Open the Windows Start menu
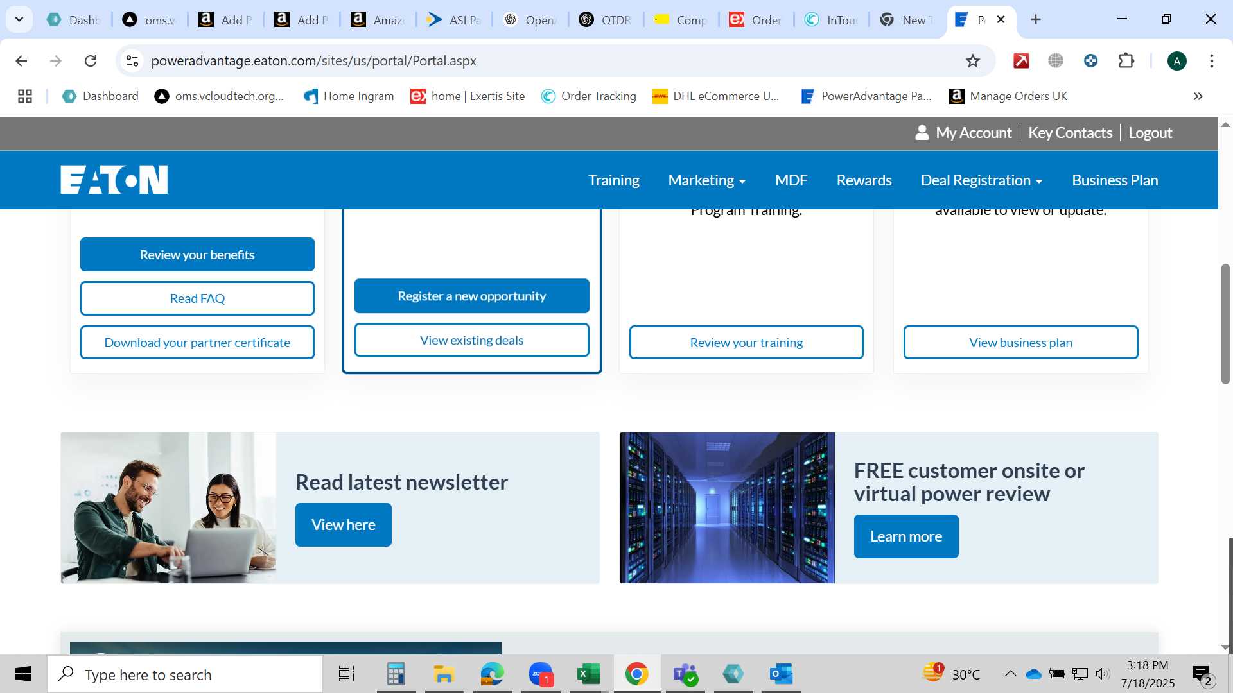This screenshot has width=1233, height=693. [23, 674]
